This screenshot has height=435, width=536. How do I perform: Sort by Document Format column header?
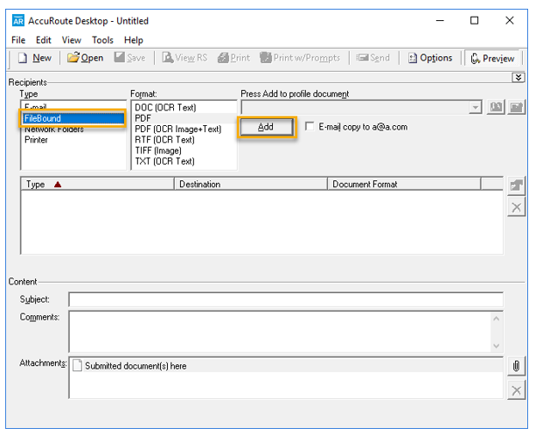point(404,184)
